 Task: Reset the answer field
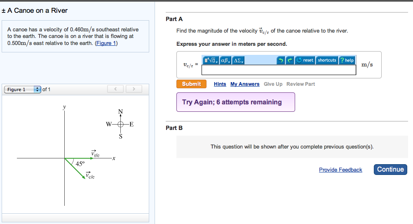(305, 60)
